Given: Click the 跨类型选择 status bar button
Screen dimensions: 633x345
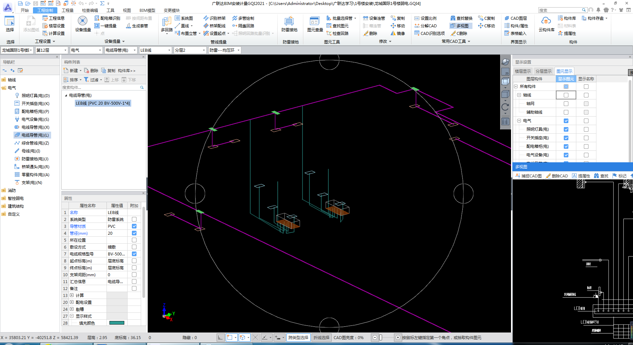Looking at the screenshot, I should tap(298, 337).
